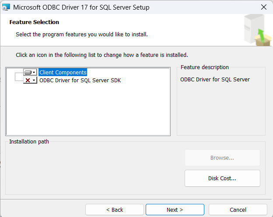Image resolution: width=273 pixels, height=217 pixels.
Task: Click the 'Click an icon in the following list' instruction
Action: coord(102,55)
